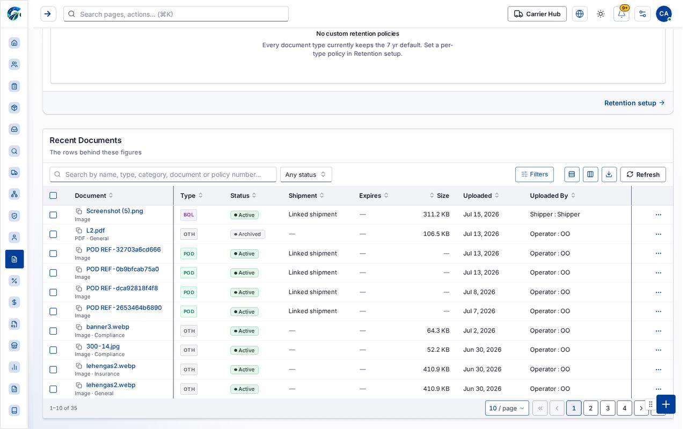Expand the sidebar with the arrow button
Image resolution: width=687 pixels, height=429 pixels.
(48, 14)
